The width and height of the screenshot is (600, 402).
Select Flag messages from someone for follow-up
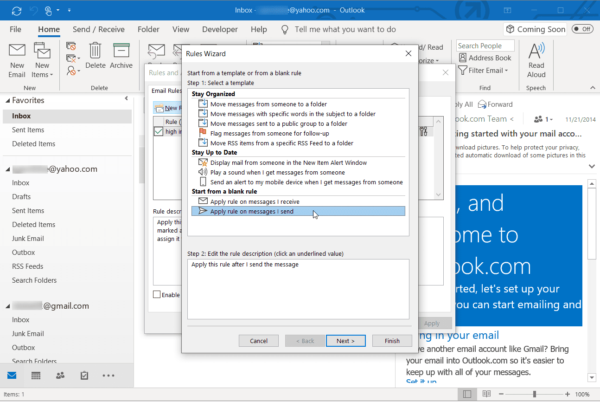[x=299, y=133]
